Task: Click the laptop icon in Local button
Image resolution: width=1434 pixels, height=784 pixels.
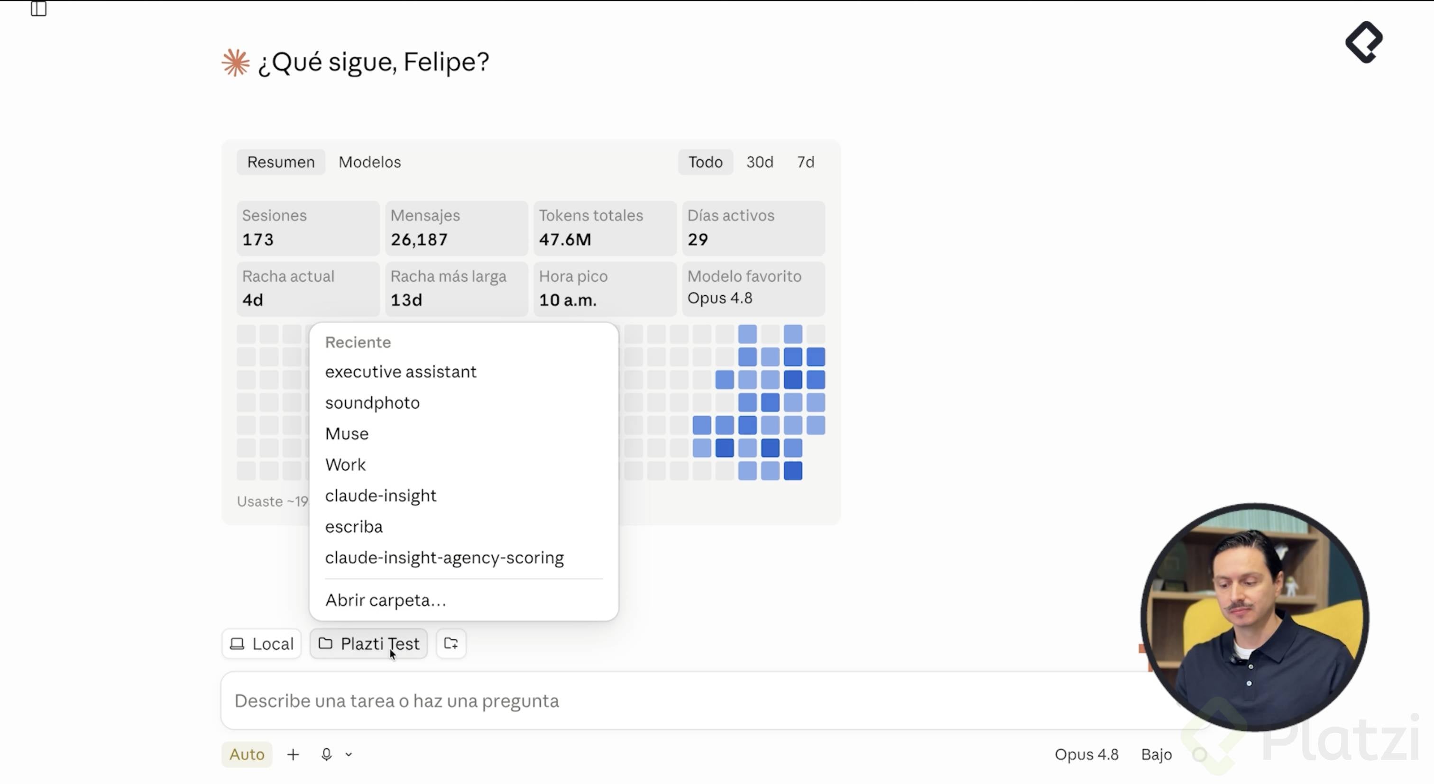Action: 238,643
